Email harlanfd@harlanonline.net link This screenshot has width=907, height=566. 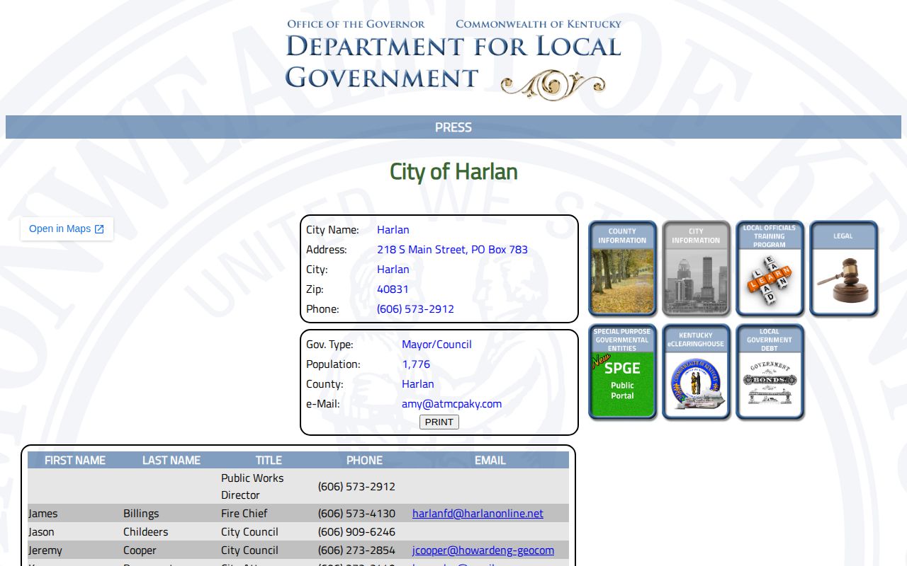tap(478, 514)
